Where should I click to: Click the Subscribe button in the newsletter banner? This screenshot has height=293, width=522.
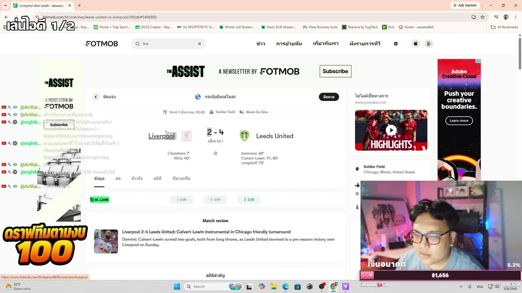point(335,71)
